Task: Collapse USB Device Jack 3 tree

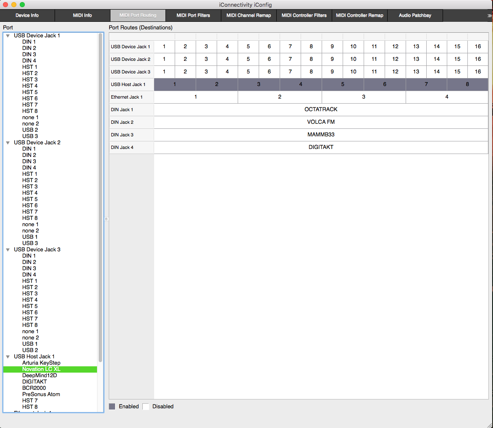Action: click(x=8, y=250)
